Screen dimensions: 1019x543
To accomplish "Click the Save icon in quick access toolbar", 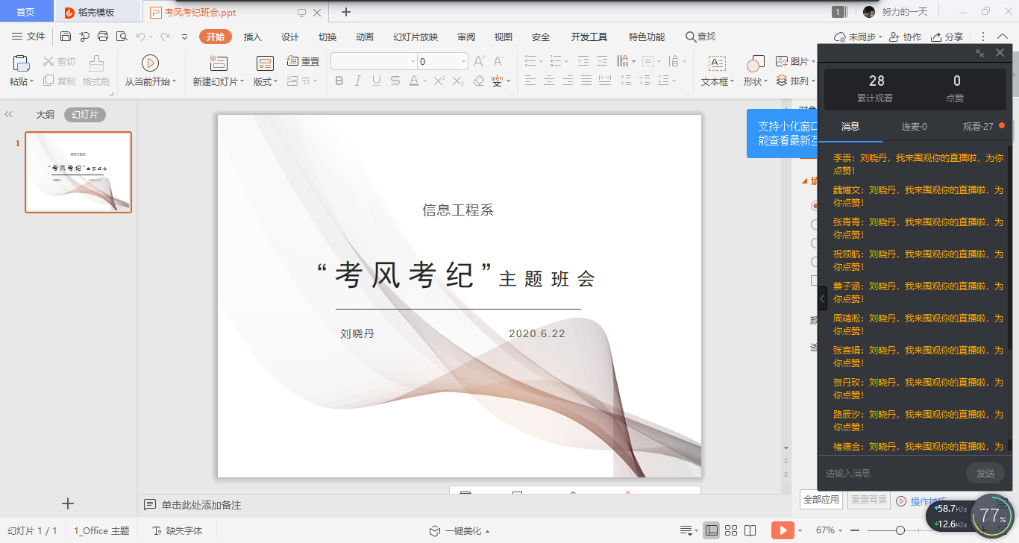I will (66, 37).
